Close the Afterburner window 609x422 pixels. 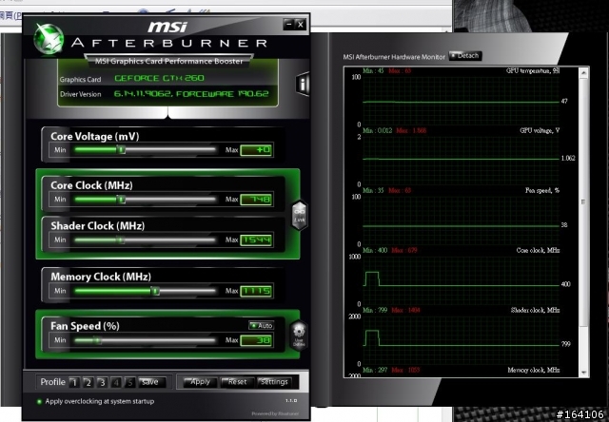(301, 25)
